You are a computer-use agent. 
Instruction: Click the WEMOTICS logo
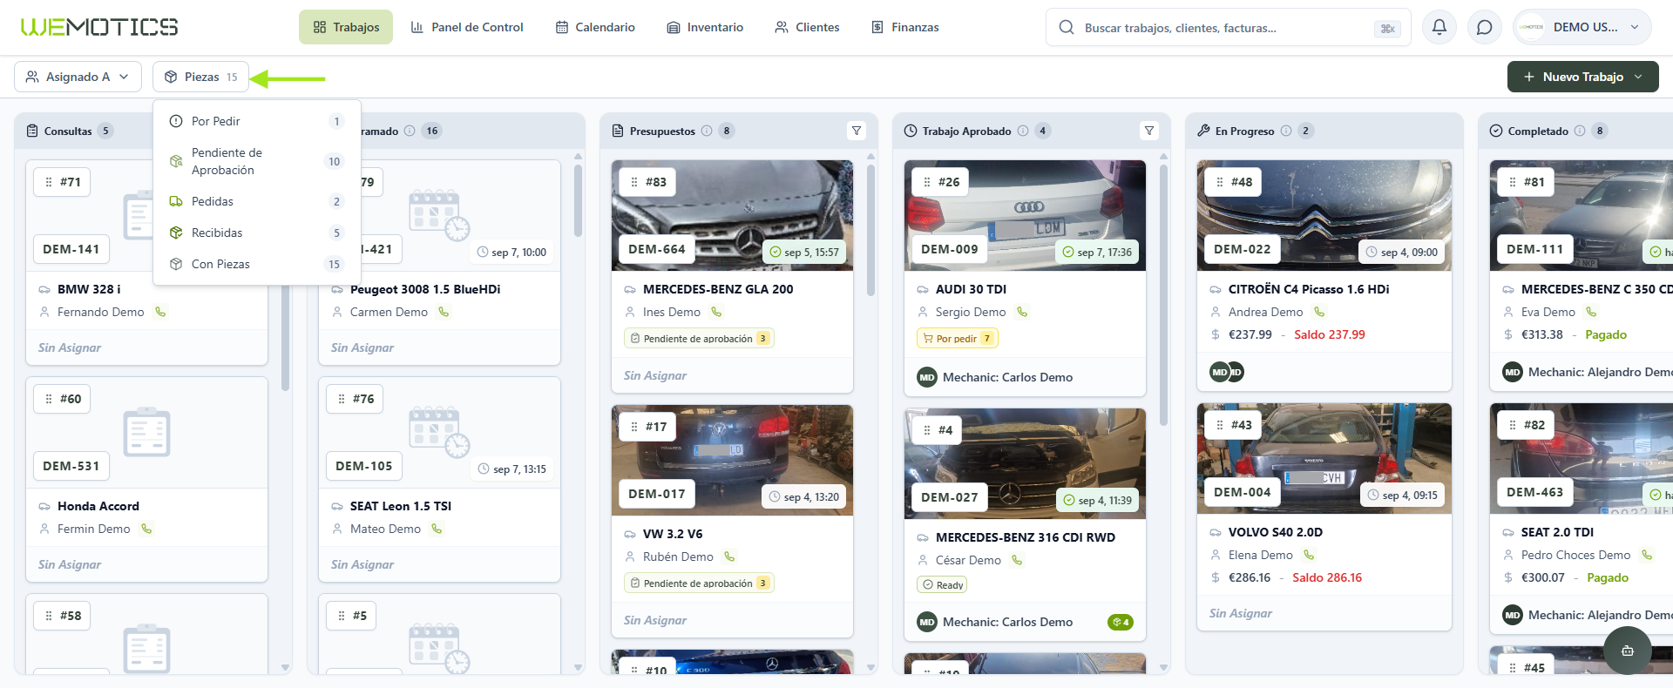99,27
